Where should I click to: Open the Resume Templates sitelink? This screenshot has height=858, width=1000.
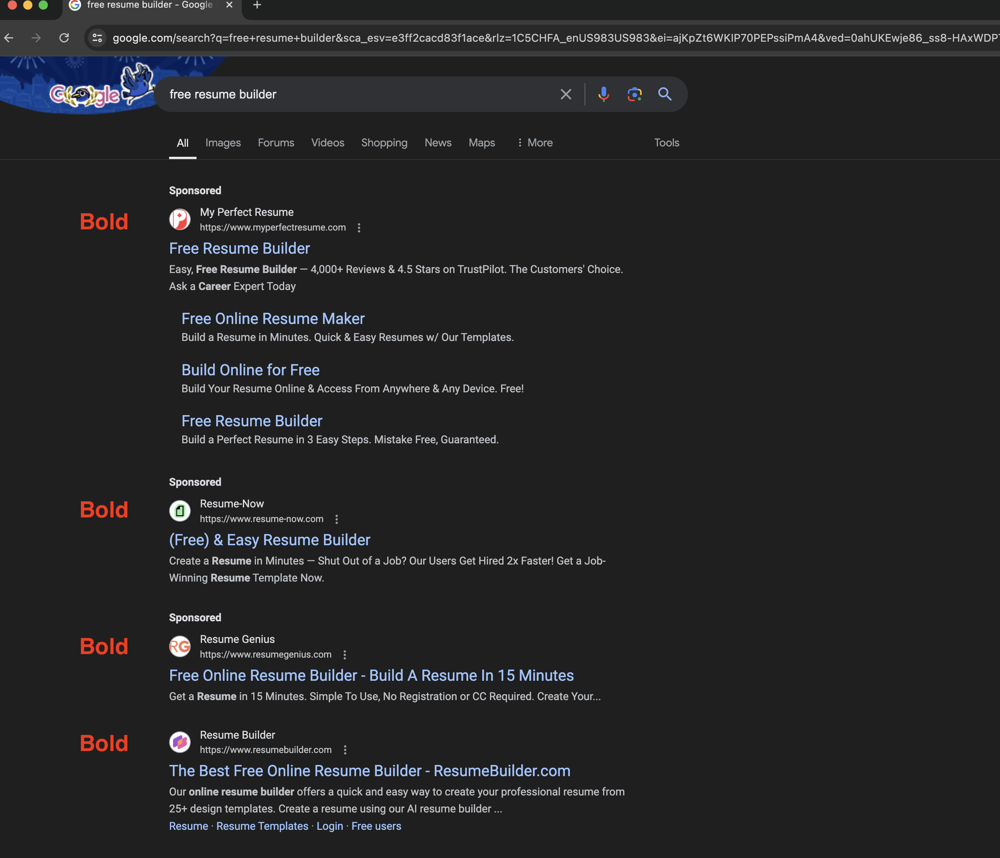click(x=262, y=826)
